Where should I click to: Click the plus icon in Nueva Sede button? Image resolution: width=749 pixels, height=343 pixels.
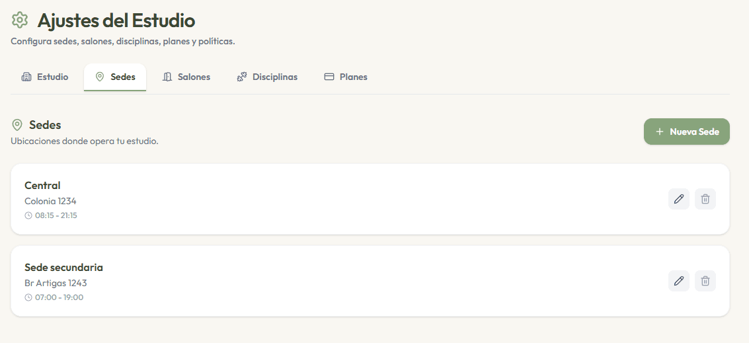click(x=660, y=132)
